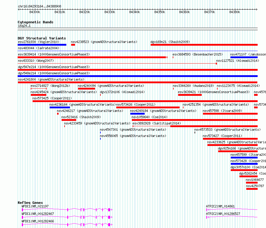Click nsv523416 (Shaikh2009) label

coord(81,117)
